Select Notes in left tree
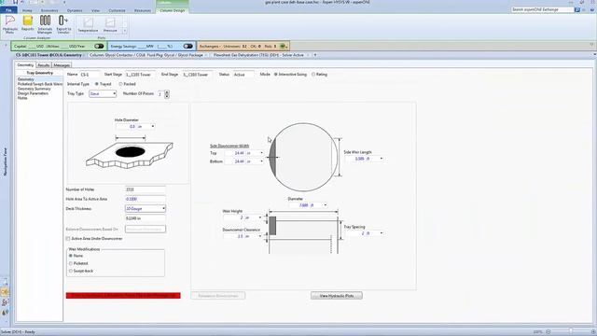Viewport: 597px width, 336px height. [22, 98]
